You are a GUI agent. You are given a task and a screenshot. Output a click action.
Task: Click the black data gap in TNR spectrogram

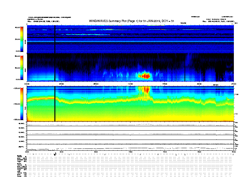point(55,104)
